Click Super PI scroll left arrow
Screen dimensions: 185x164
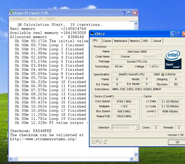click(11, 159)
